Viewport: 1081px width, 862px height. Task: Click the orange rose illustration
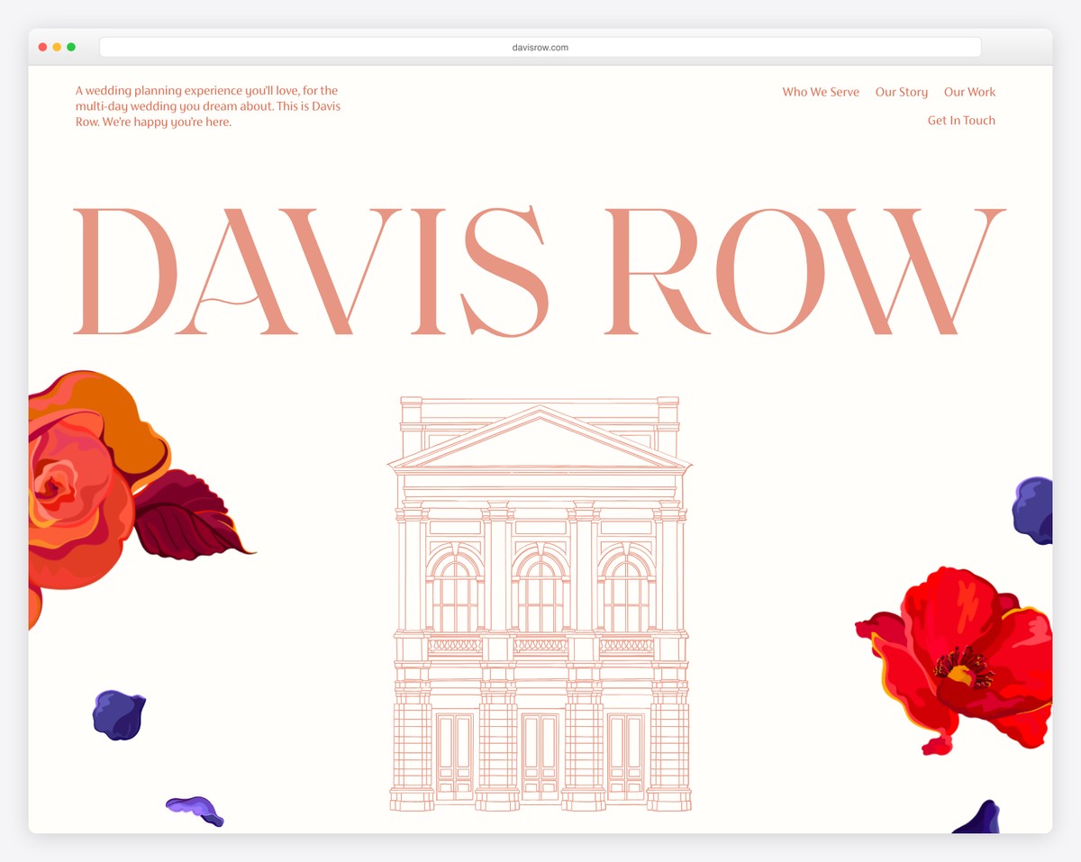[x=81, y=468]
